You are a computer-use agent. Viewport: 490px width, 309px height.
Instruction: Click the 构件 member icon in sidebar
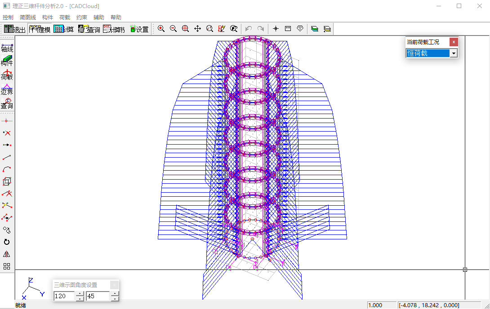[x=7, y=61]
